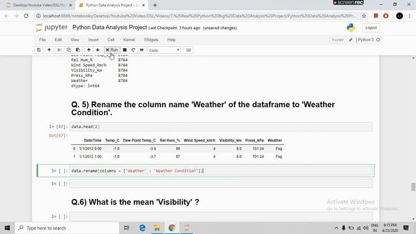416x234 pixels.
Task: Click empty cell under Q.6 heading
Action: point(221,216)
